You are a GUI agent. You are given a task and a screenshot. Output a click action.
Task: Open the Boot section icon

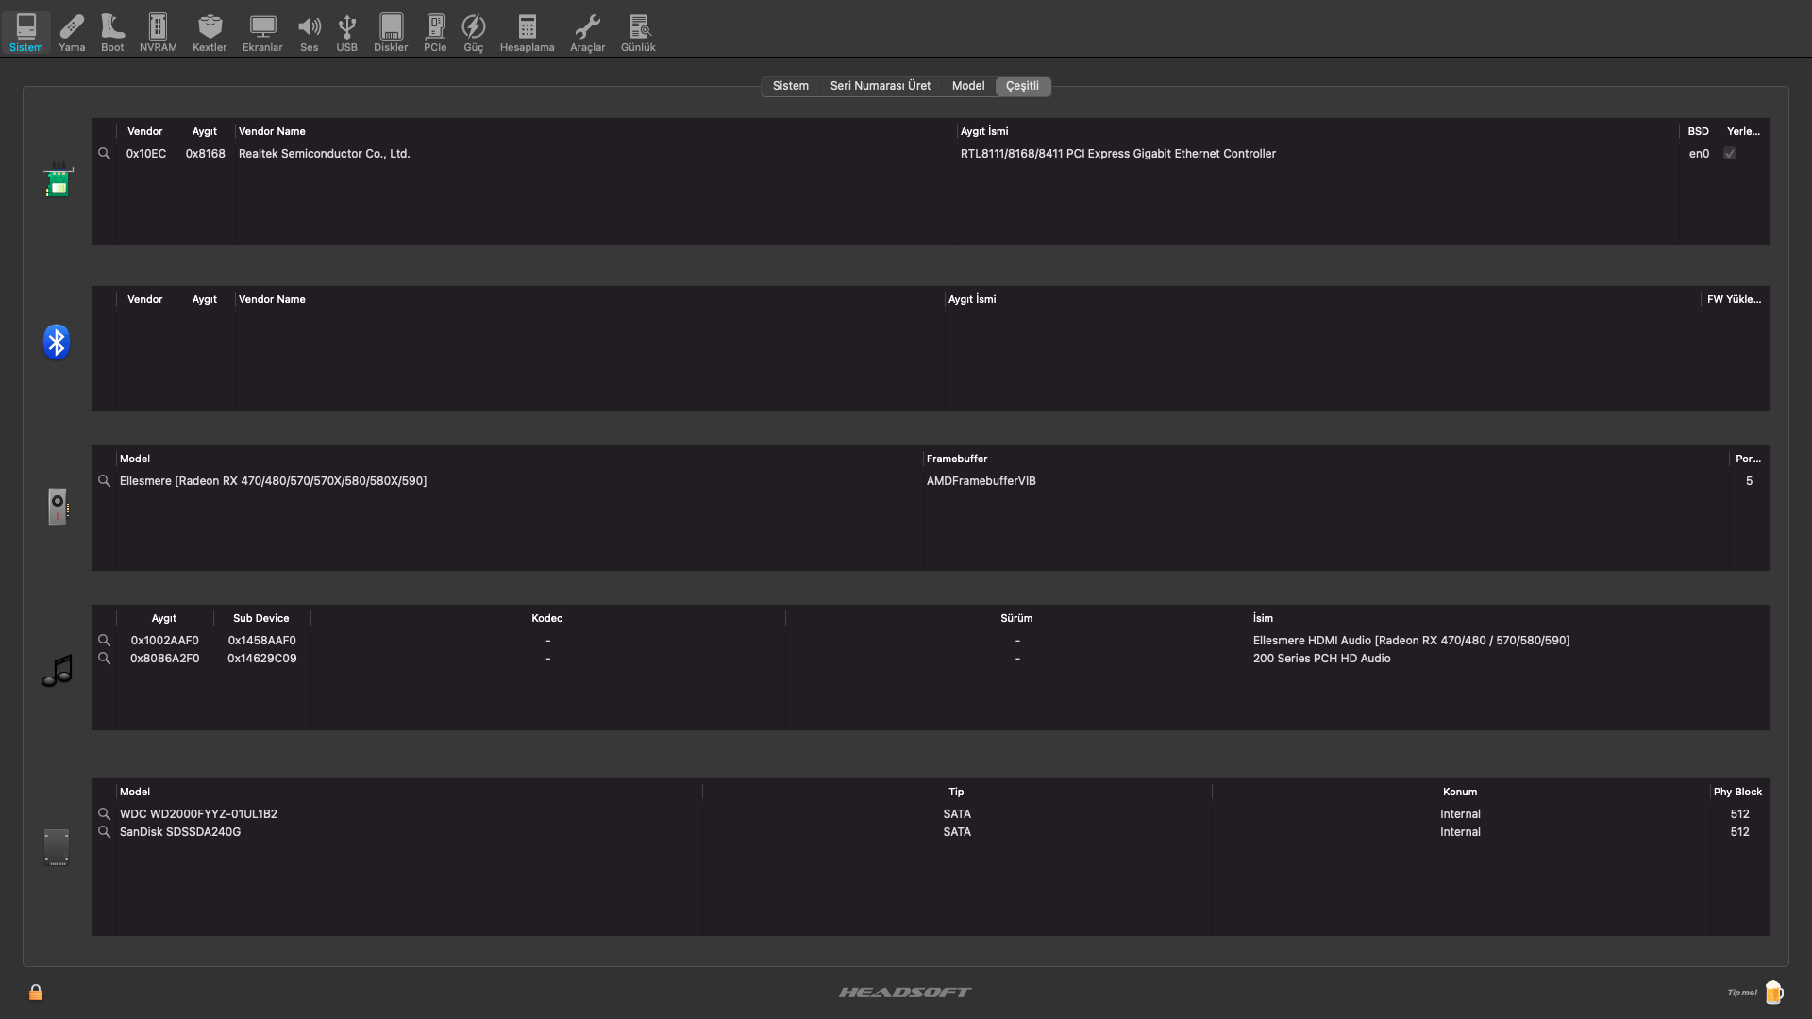pos(112,32)
